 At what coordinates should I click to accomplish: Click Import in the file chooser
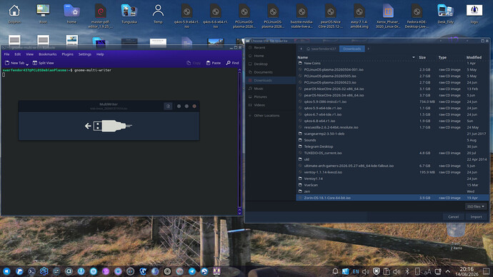click(476, 217)
